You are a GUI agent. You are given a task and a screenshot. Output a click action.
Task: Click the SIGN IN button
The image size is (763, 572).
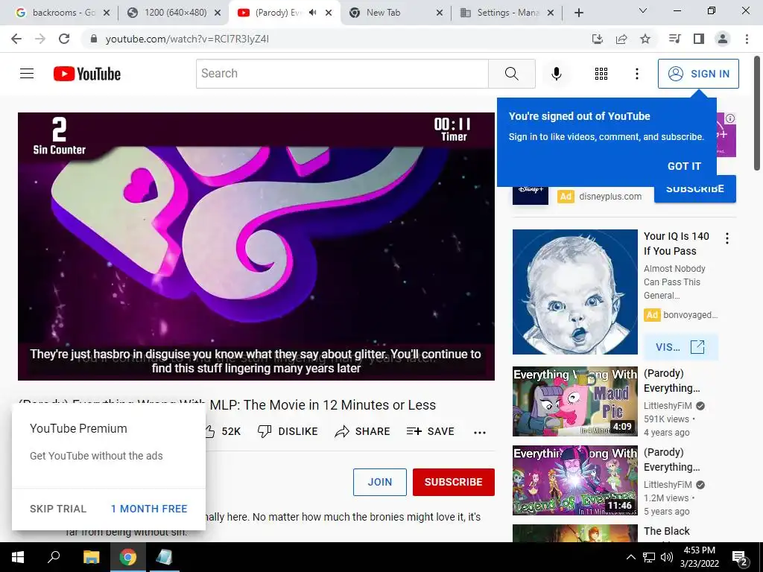point(698,74)
